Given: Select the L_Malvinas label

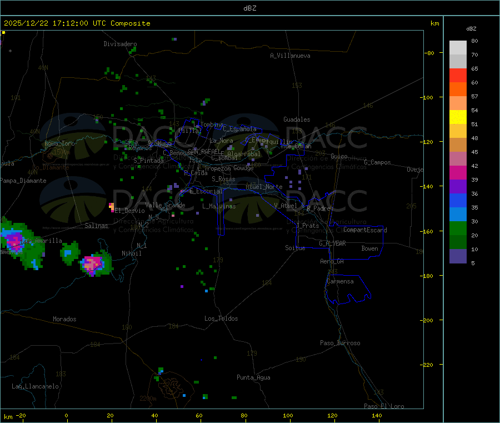Looking at the screenshot, I should 219,206.
